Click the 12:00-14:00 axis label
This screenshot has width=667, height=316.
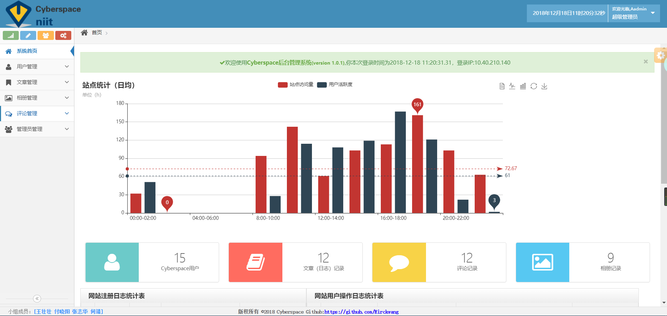coord(331,218)
